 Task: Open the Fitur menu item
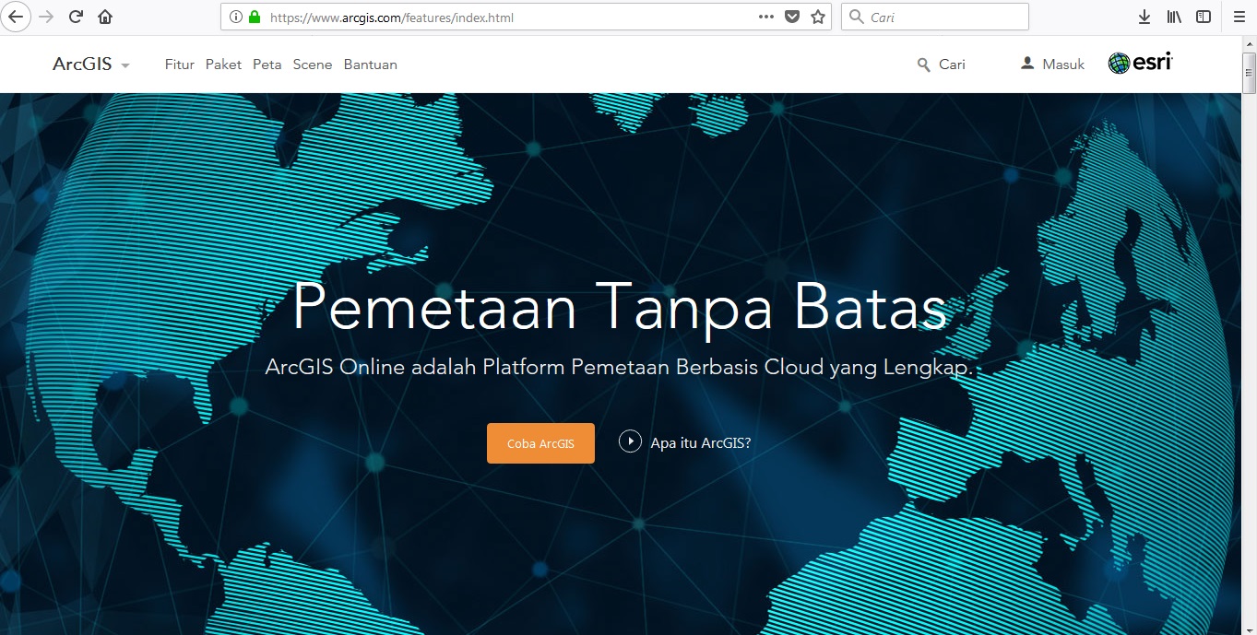coord(179,64)
